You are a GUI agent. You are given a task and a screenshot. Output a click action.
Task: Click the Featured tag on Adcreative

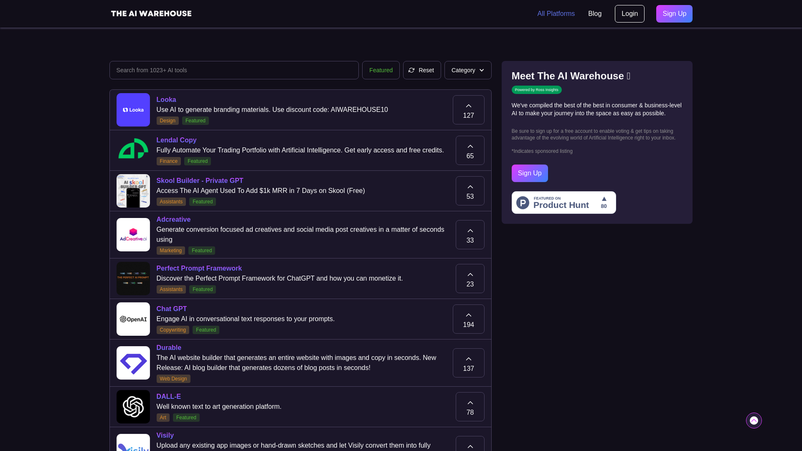pyautogui.click(x=202, y=251)
